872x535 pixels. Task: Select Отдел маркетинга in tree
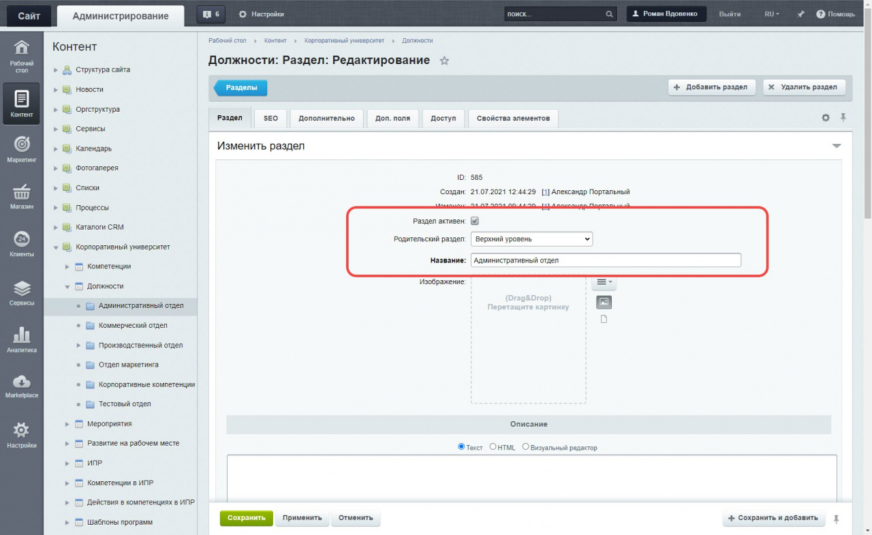pos(129,365)
